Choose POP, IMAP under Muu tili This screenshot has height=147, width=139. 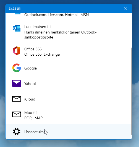33,118
